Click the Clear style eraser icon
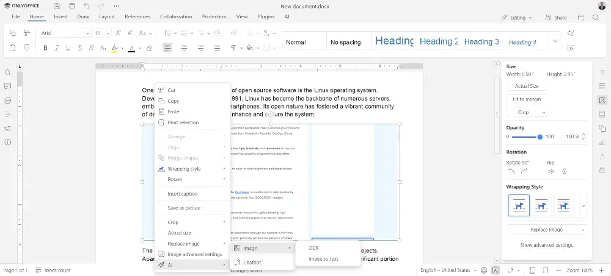The height and width of the screenshot is (276, 611). pyautogui.click(x=148, y=48)
